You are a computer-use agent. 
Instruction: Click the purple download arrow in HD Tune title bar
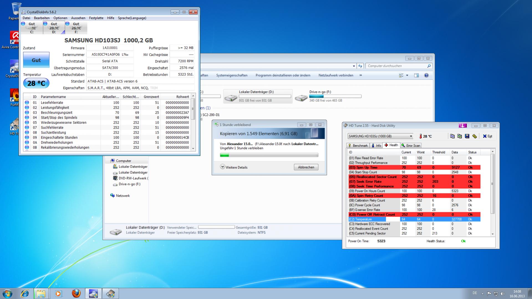click(463, 126)
